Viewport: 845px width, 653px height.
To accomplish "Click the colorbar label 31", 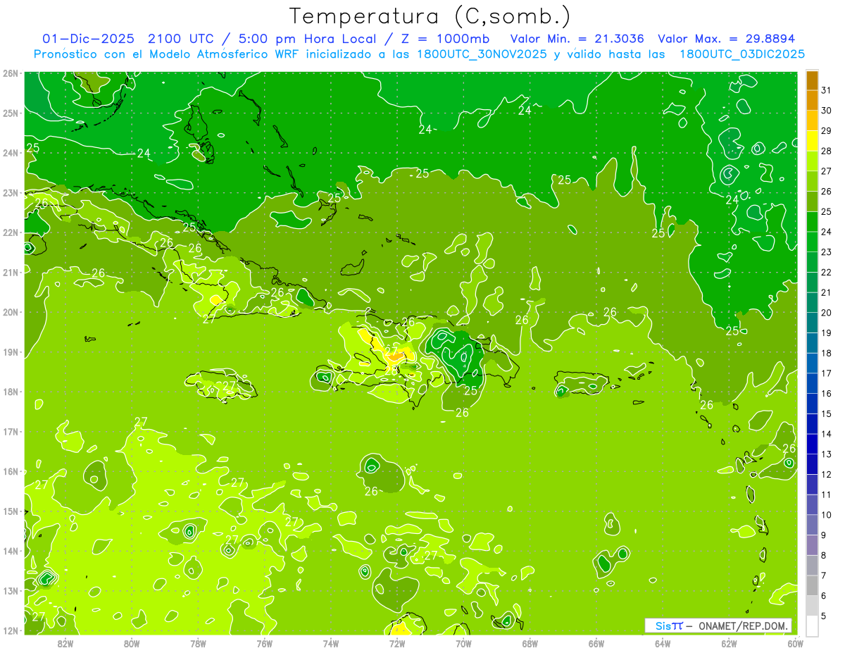I will click(x=827, y=90).
